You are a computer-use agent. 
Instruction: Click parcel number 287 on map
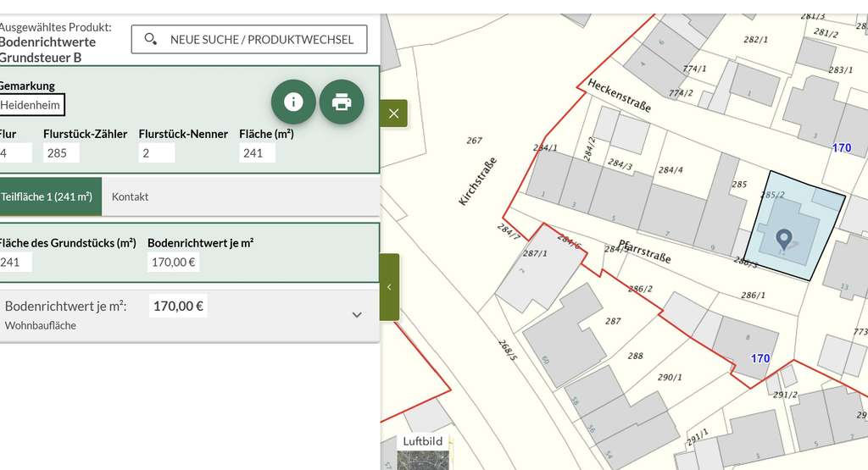tap(613, 321)
